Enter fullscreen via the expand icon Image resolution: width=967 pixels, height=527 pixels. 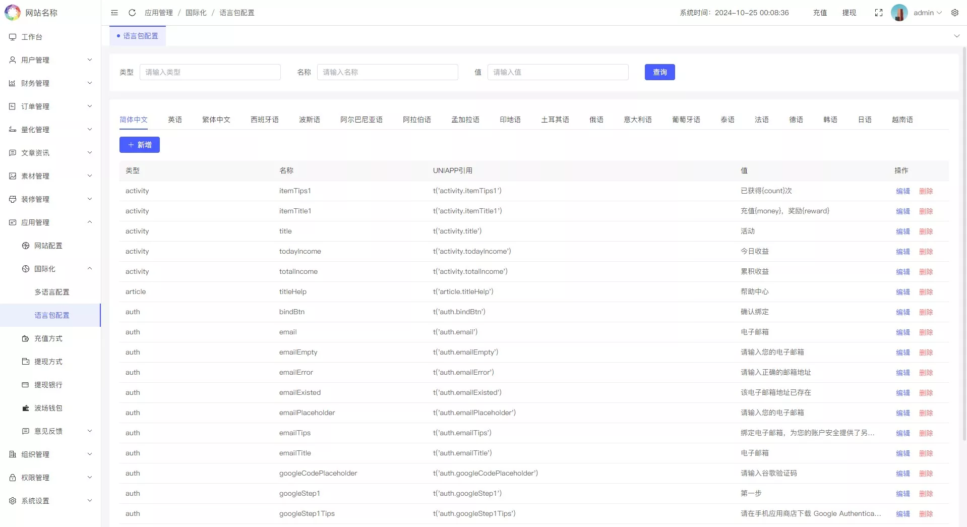879,13
